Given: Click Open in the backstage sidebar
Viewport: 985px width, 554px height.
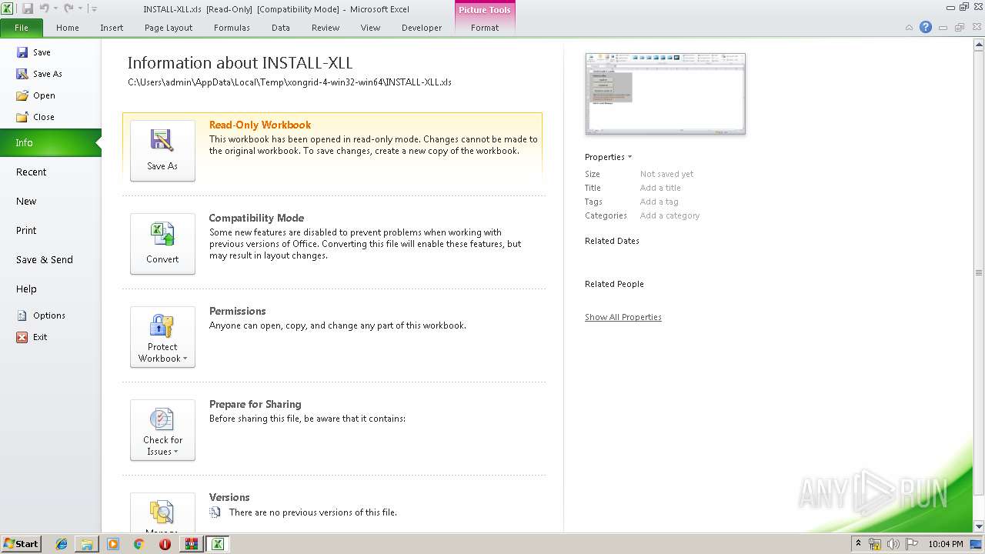Looking at the screenshot, I should 35,95.
